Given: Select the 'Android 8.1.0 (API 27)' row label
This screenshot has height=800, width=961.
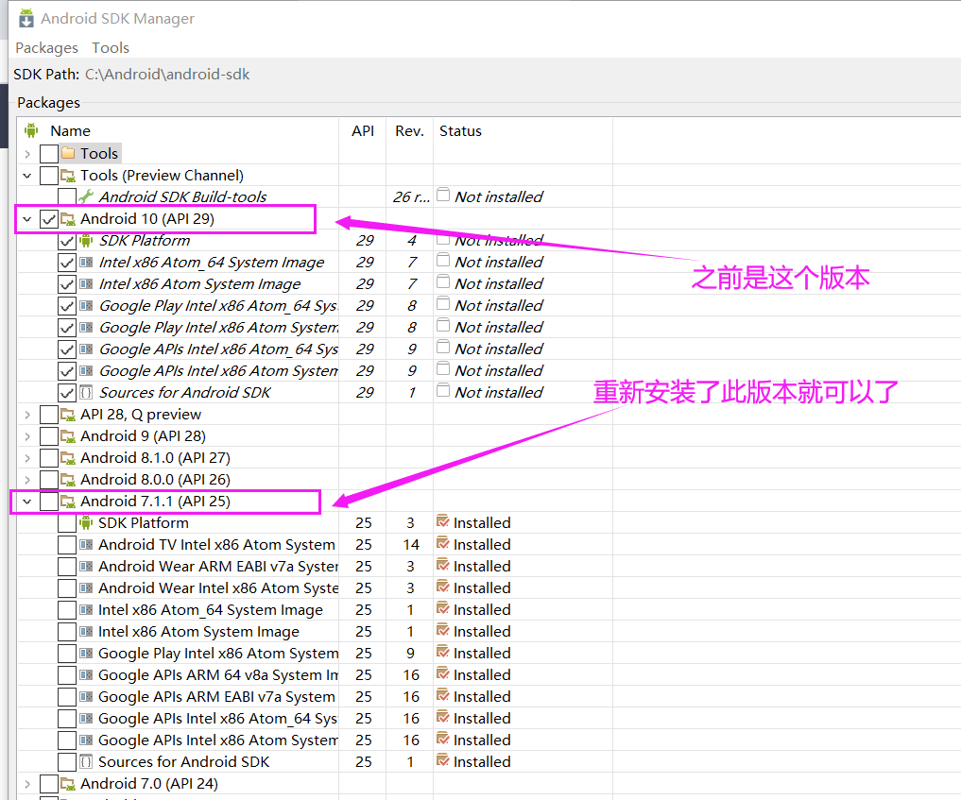Looking at the screenshot, I should point(155,458).
